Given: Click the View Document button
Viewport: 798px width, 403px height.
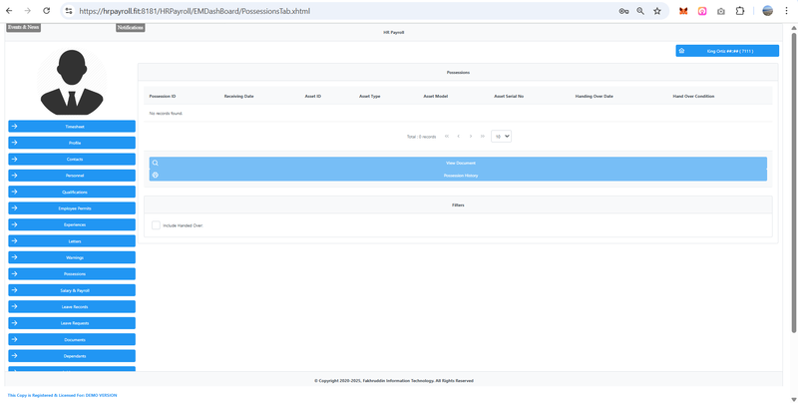Looking at the screenshot, I should (x=458, y=162).
